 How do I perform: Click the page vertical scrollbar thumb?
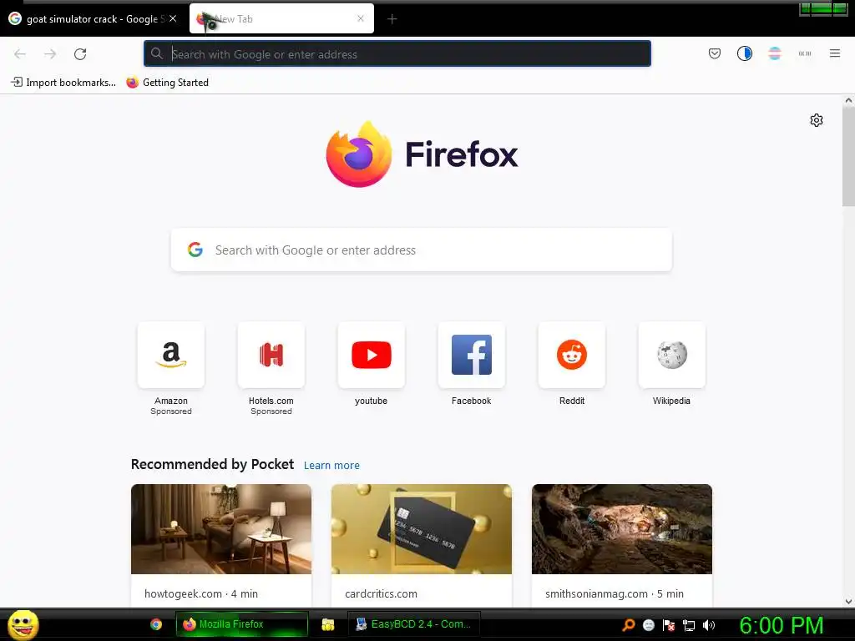point(848,156)
